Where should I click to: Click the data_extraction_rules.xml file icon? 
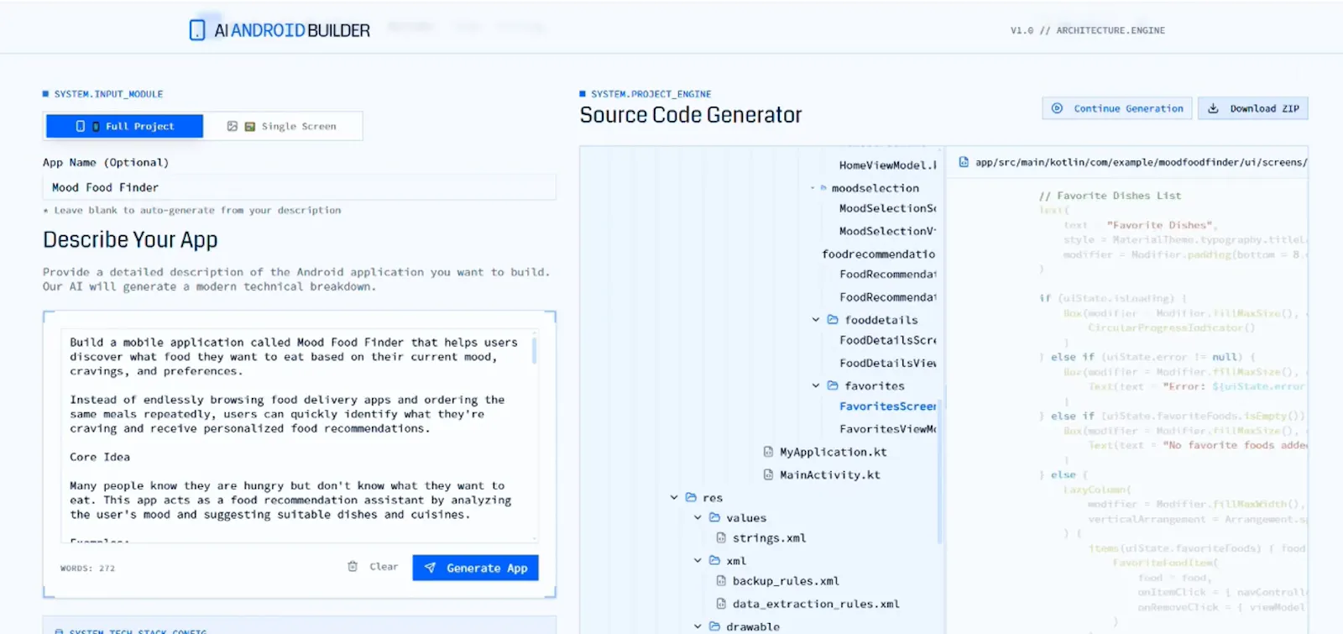[721, 604]
